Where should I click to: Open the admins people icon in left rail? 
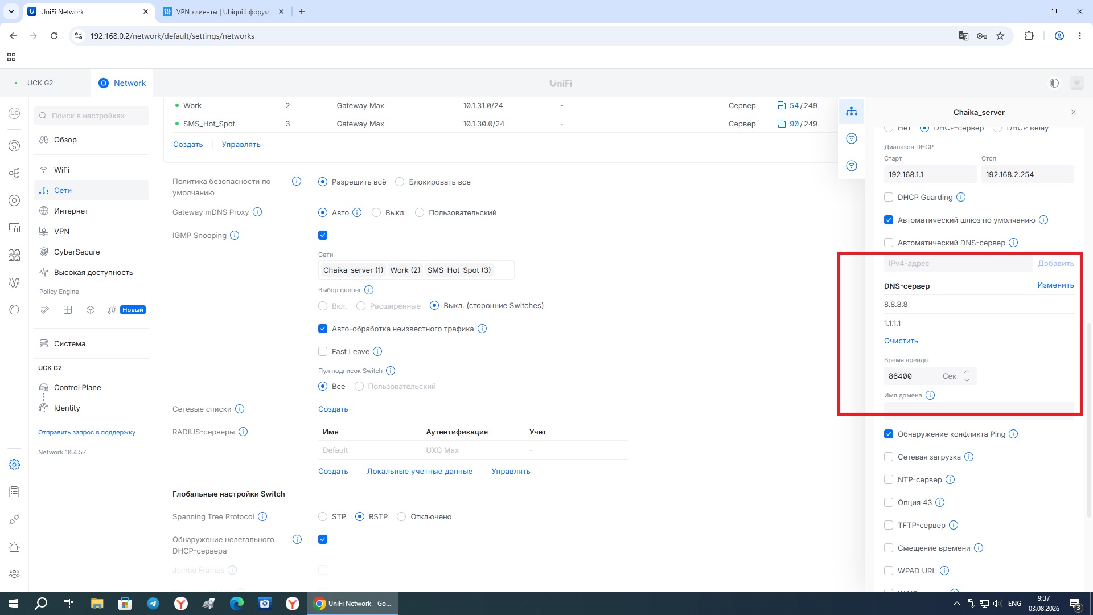pos(14,574)
